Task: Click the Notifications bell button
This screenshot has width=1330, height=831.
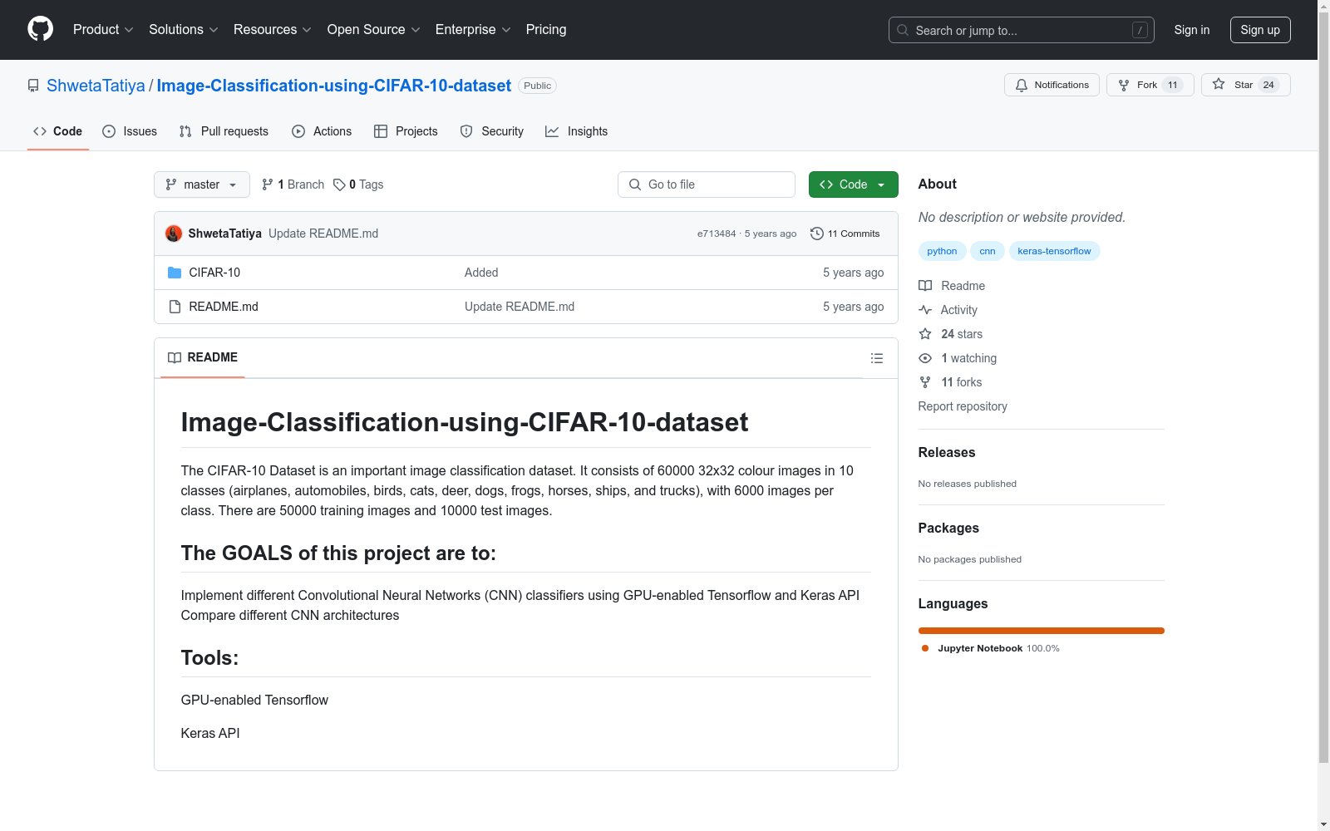Action: (1052, 85)
